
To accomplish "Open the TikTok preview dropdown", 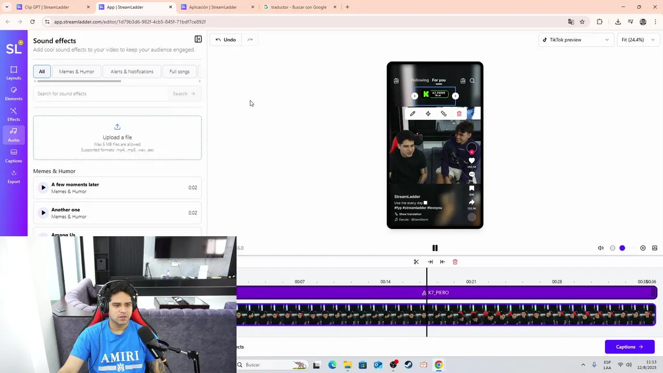I will [576, 40].
